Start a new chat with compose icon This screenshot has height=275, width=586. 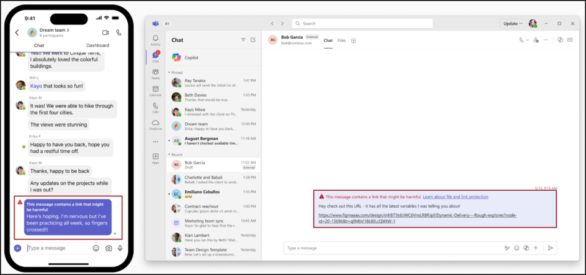click(253, 39)
